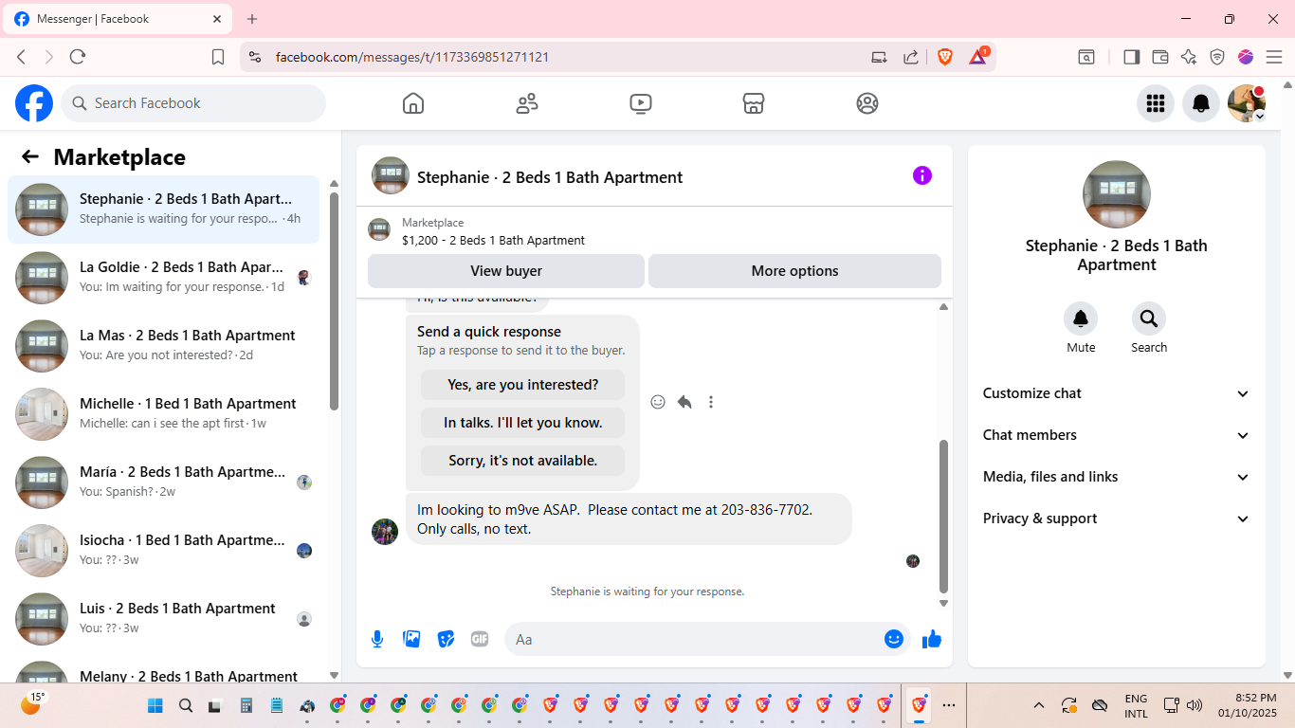Expand Media, files and links section
This screenshot has width=1295, height=728.
click(x=1117, y=477)
